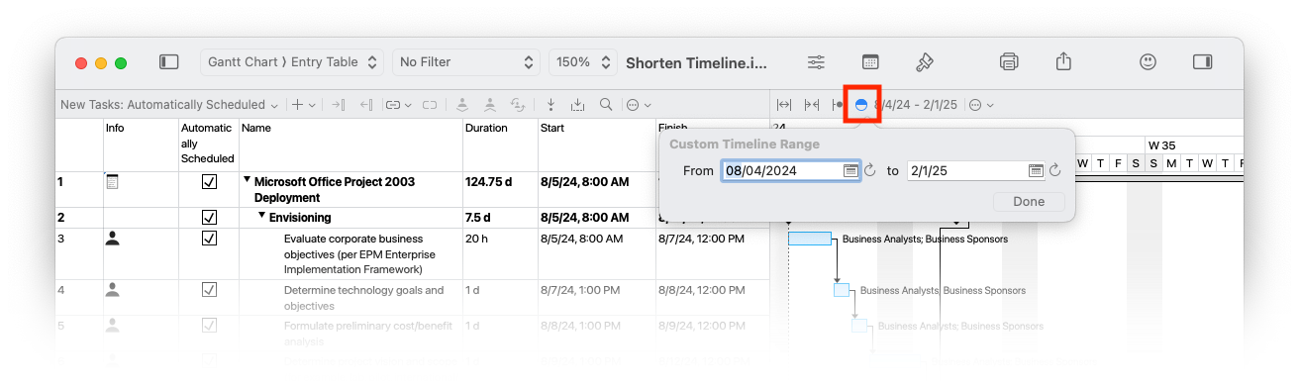The height and width of the screenshot is (388, 1299).
Task: Select the Gantt bar for Determine technology goals
Action: point(842,290)
